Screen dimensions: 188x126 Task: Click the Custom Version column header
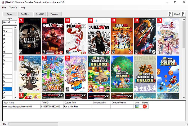pos(122,103)
